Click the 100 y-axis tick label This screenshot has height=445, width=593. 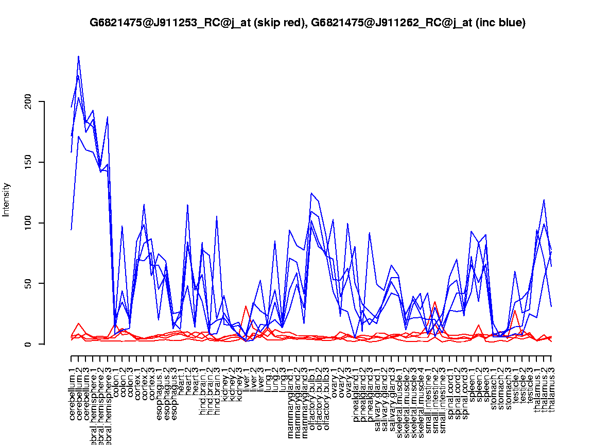pos(31,223)
